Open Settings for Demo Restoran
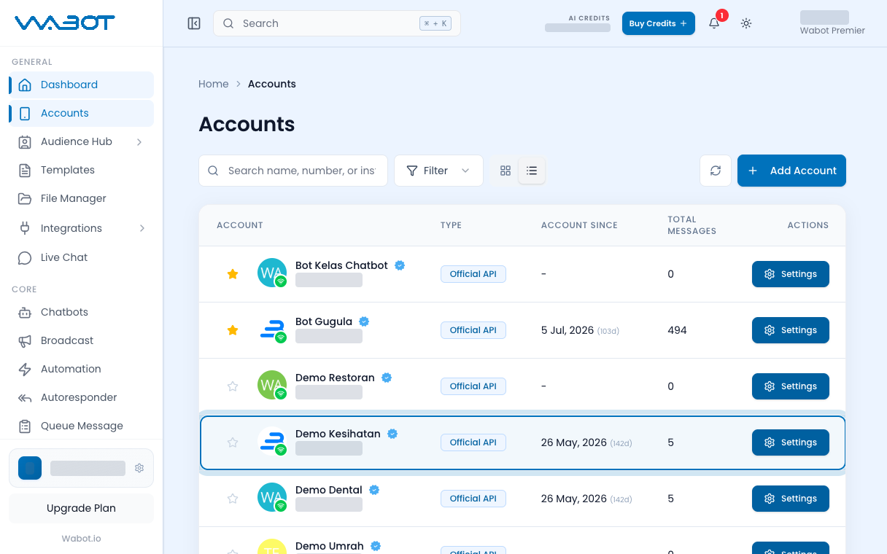Image resolution: width=887 pixels, height=554 pixels. pos(790,386)
